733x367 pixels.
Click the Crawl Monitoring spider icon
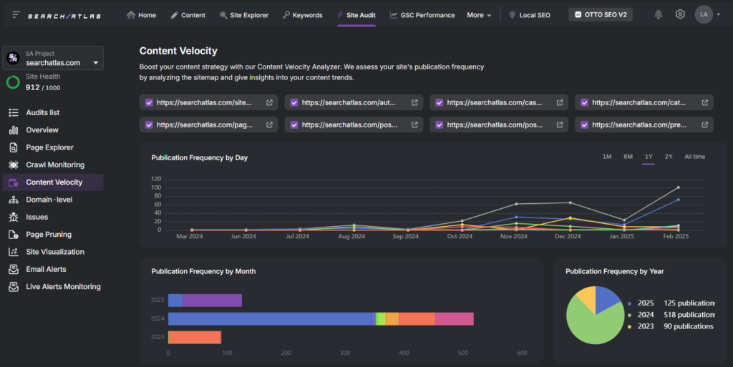14,165
